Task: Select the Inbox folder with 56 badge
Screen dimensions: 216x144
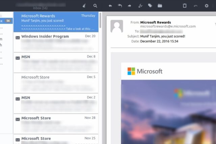Action: pyautogui.click(x=6, y=21)
